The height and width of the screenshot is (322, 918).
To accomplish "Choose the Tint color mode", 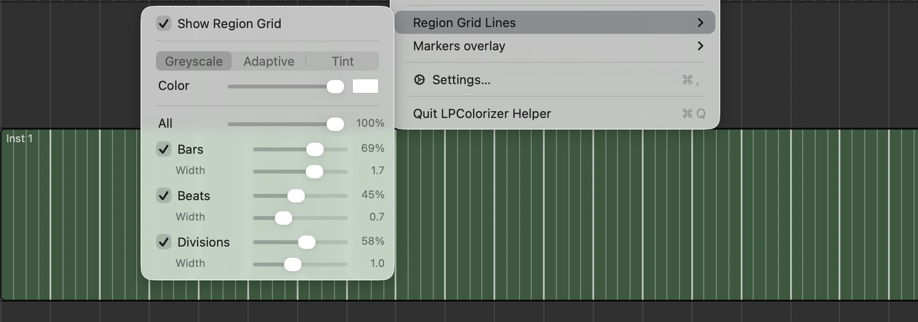I will [x=343, y=61].
